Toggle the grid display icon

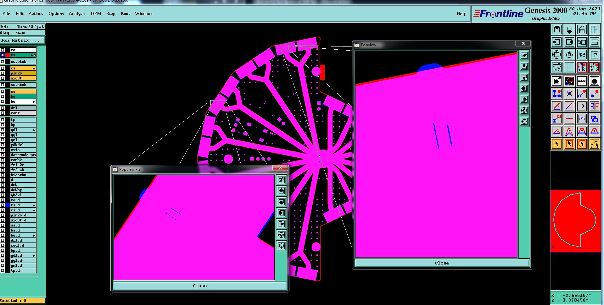[x=569, y=67]
